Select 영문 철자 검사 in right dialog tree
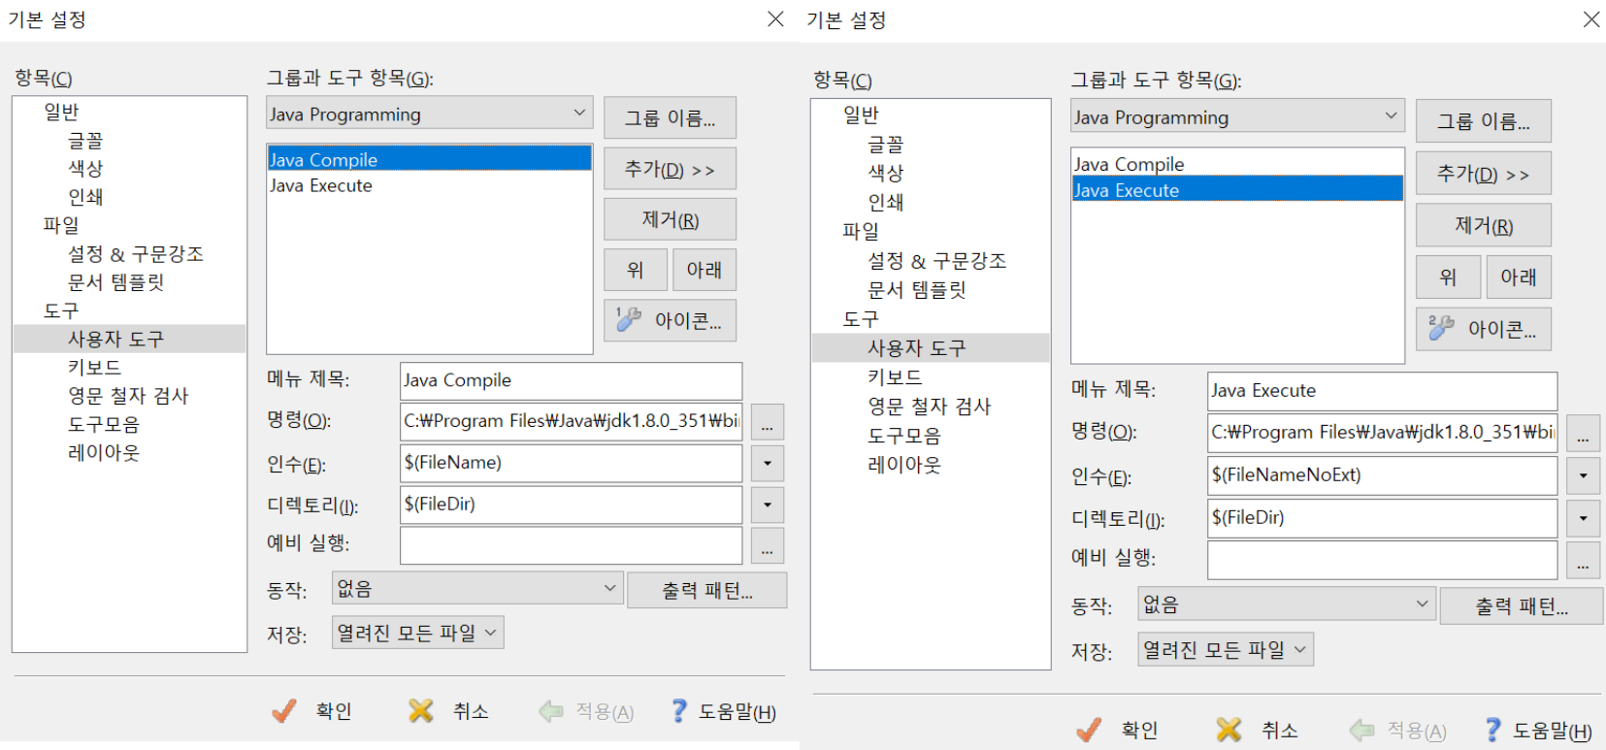 [930, 407]
